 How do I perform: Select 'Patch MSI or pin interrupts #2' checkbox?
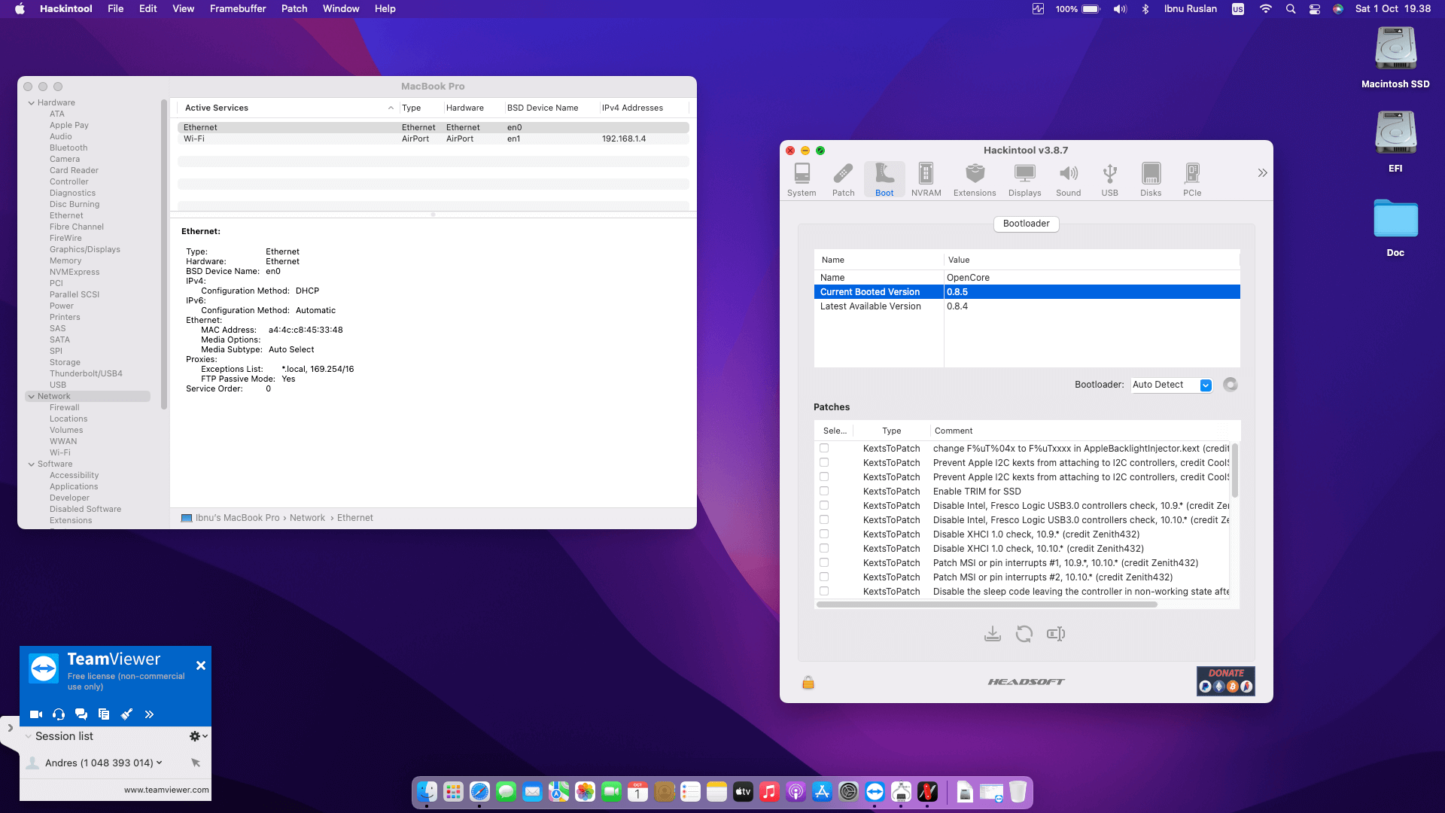click(824, 577)
